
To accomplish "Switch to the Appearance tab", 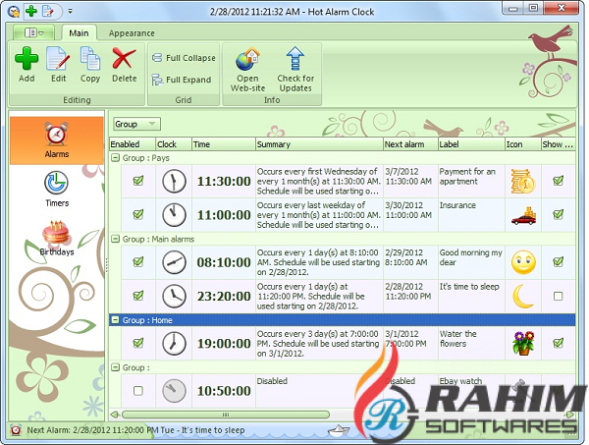I will pos(132,32).
